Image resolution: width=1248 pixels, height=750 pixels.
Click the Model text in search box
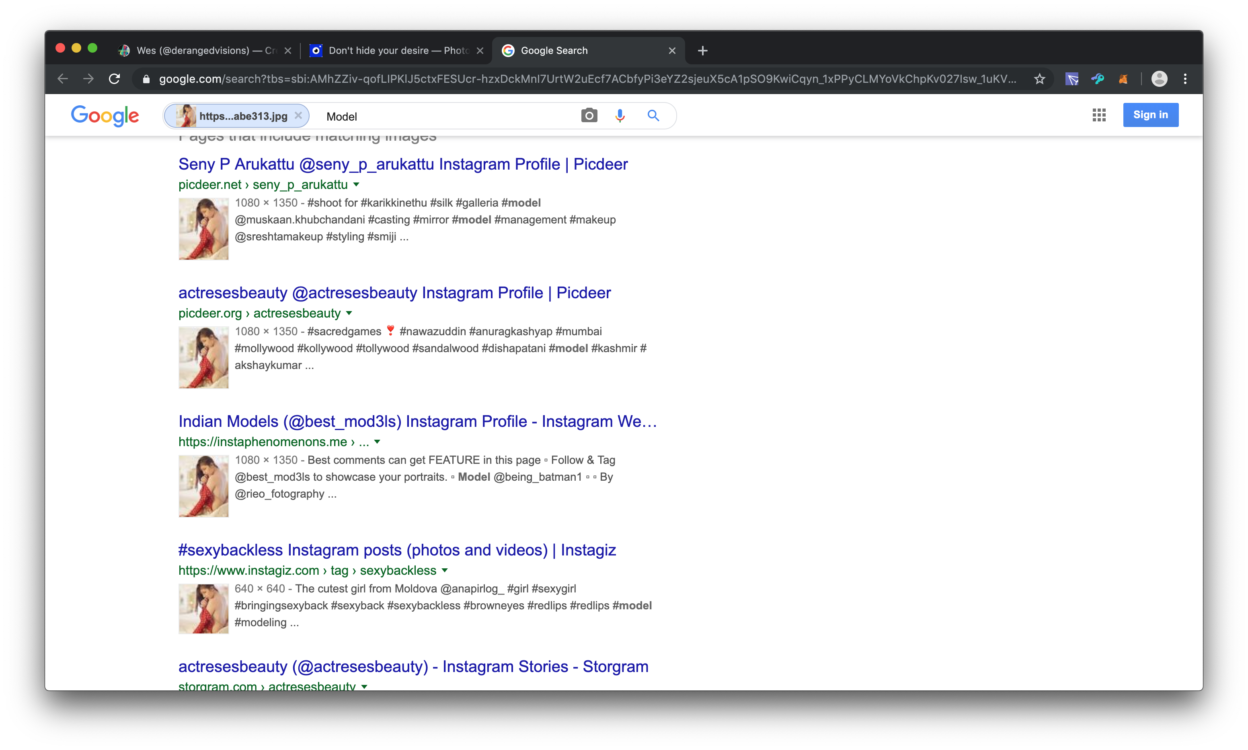pos(342,117)
